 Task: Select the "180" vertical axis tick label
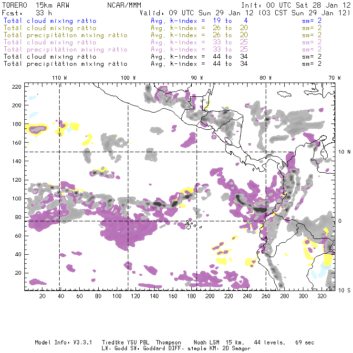(x=17, y=124)
